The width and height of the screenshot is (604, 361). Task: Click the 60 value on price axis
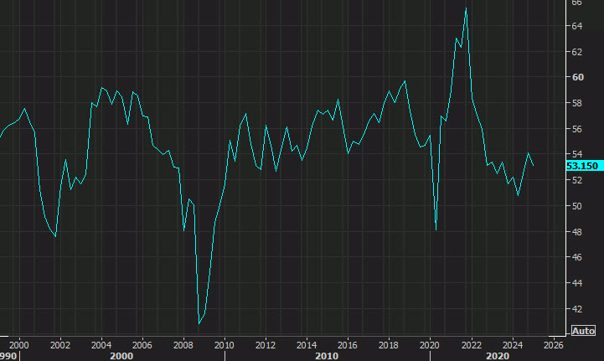(577, 78)
